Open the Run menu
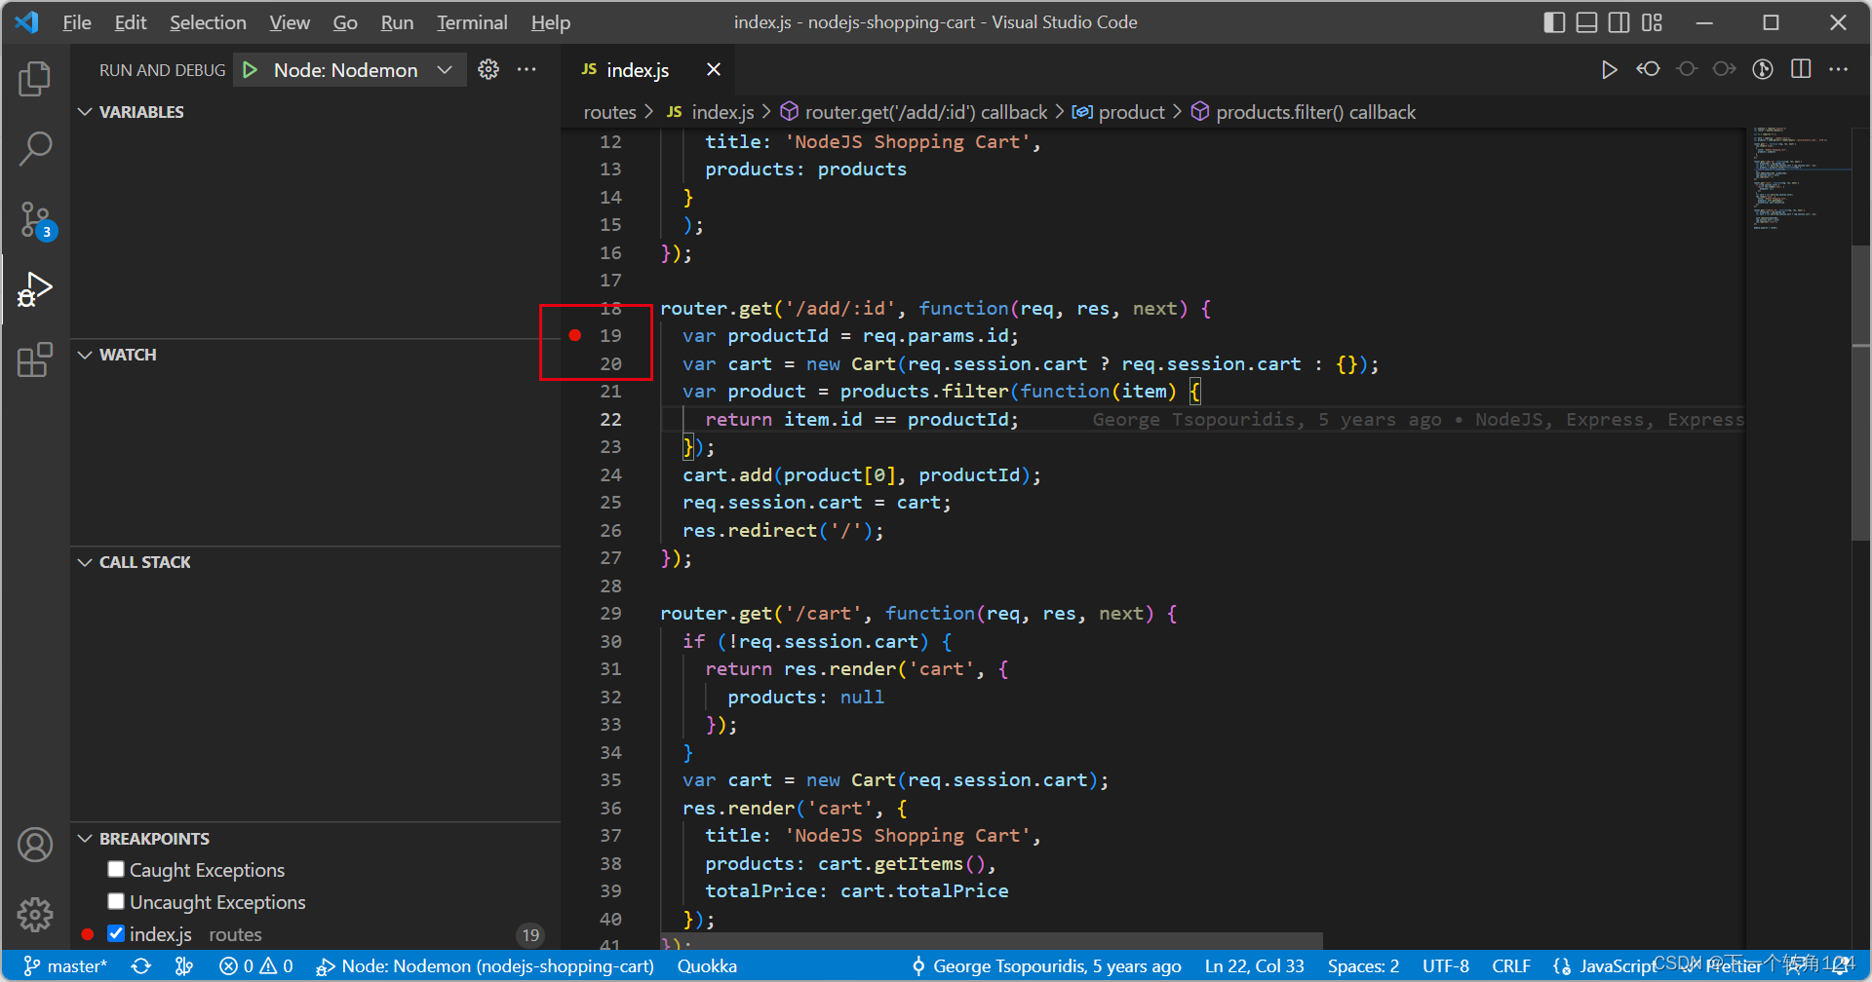 pyautogui.click(x=397, y=22)
